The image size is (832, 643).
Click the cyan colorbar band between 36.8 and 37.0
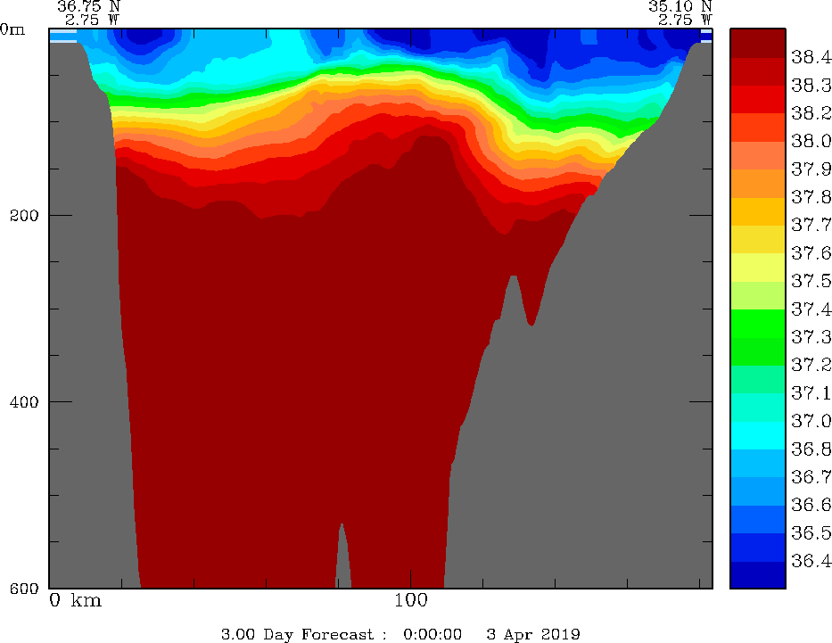tap(757, 433)
